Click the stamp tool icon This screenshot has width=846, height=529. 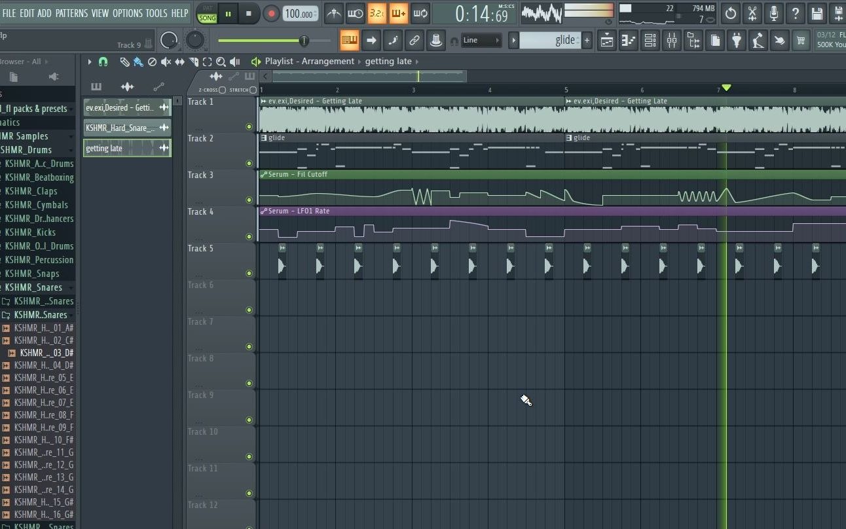tap(436, 41)
